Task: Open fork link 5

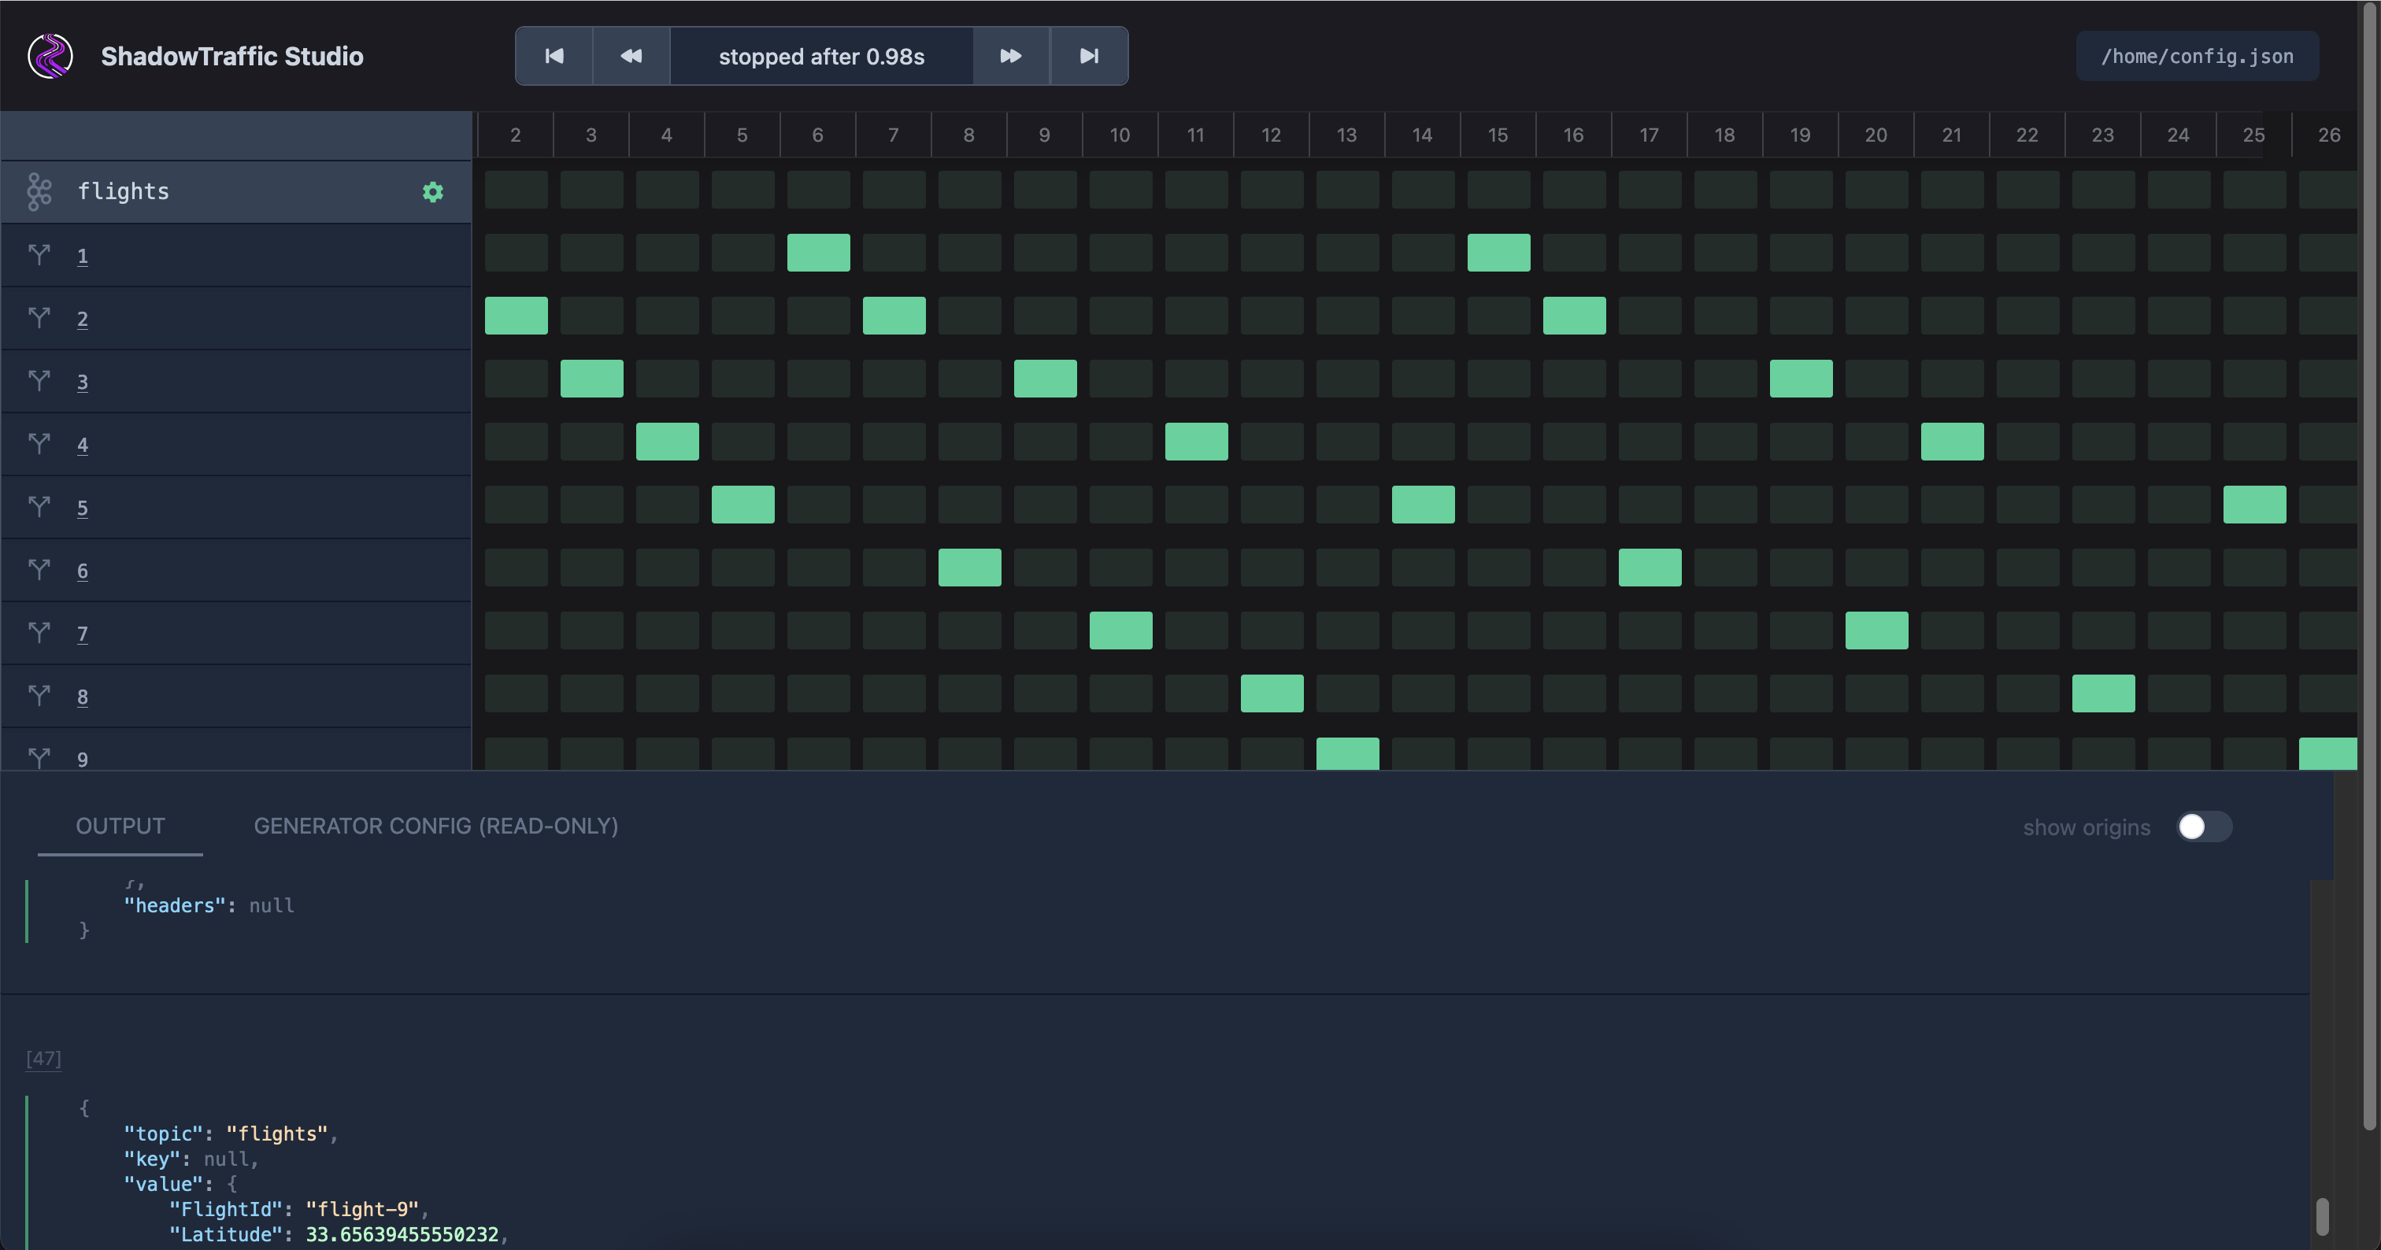Action: (x=82, y=507)
